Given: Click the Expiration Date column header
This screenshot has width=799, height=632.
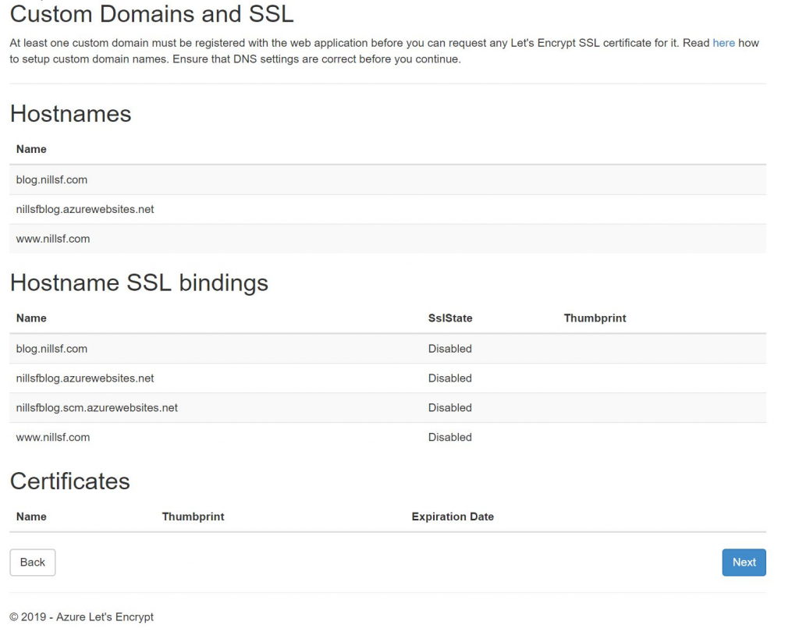Looking at the screenshot, I should coord(453,517).
